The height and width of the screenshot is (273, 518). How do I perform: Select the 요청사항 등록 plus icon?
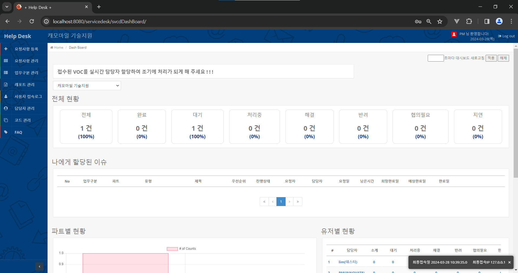6,49
